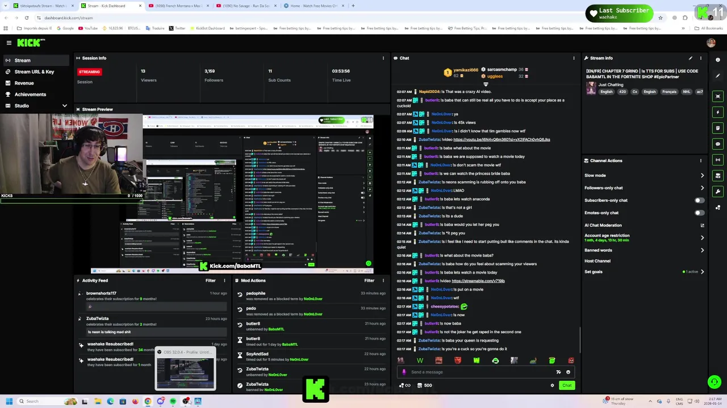Viewport: 727px width, 408px height.
Task: Switch to the French Montana browser tab
Action: [178, 6]
